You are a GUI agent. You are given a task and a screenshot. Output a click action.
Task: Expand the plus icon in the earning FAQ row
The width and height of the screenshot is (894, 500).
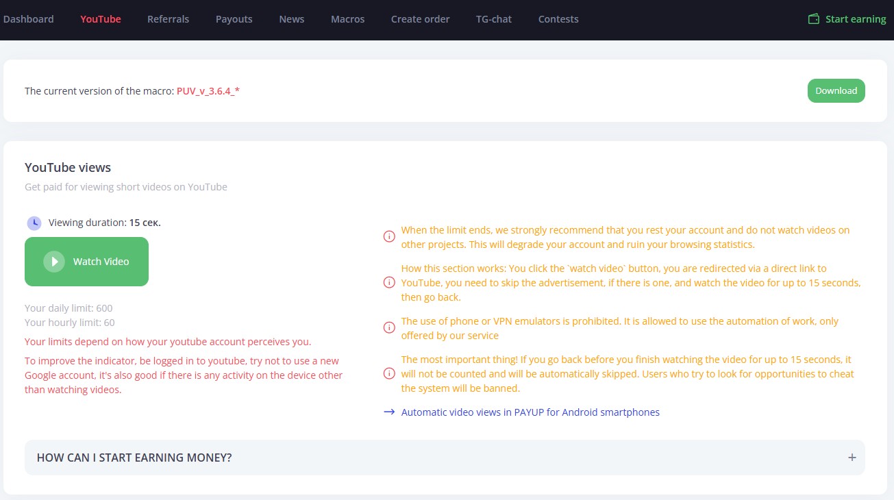point(852,458)
